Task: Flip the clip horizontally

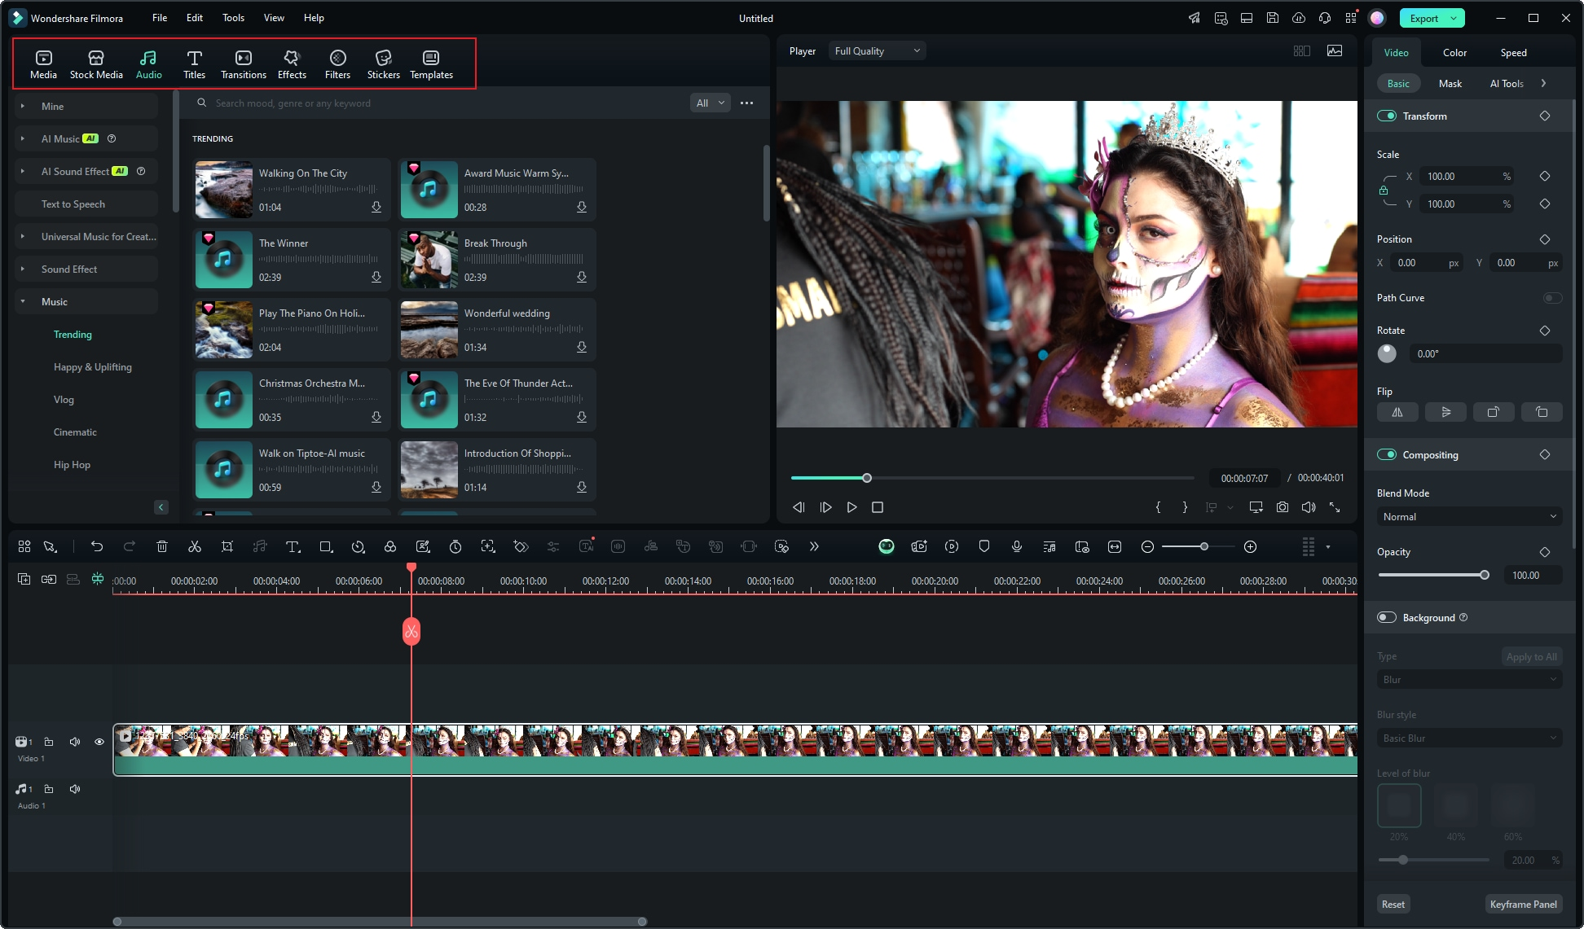Action: click(1397, 412)
